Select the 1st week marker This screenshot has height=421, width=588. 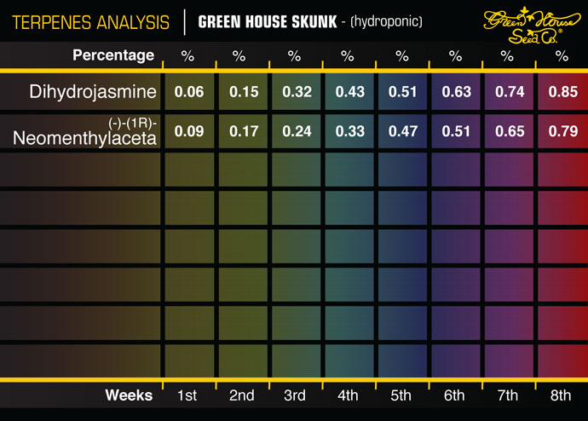tap(189, 395)
